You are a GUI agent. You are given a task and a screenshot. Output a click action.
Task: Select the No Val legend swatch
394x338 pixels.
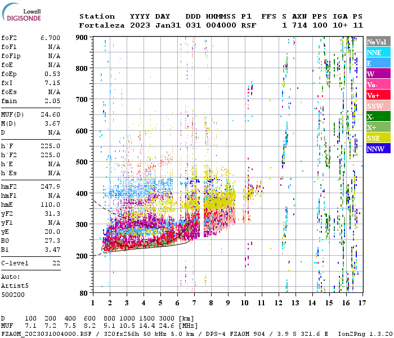tap(378, 42)
